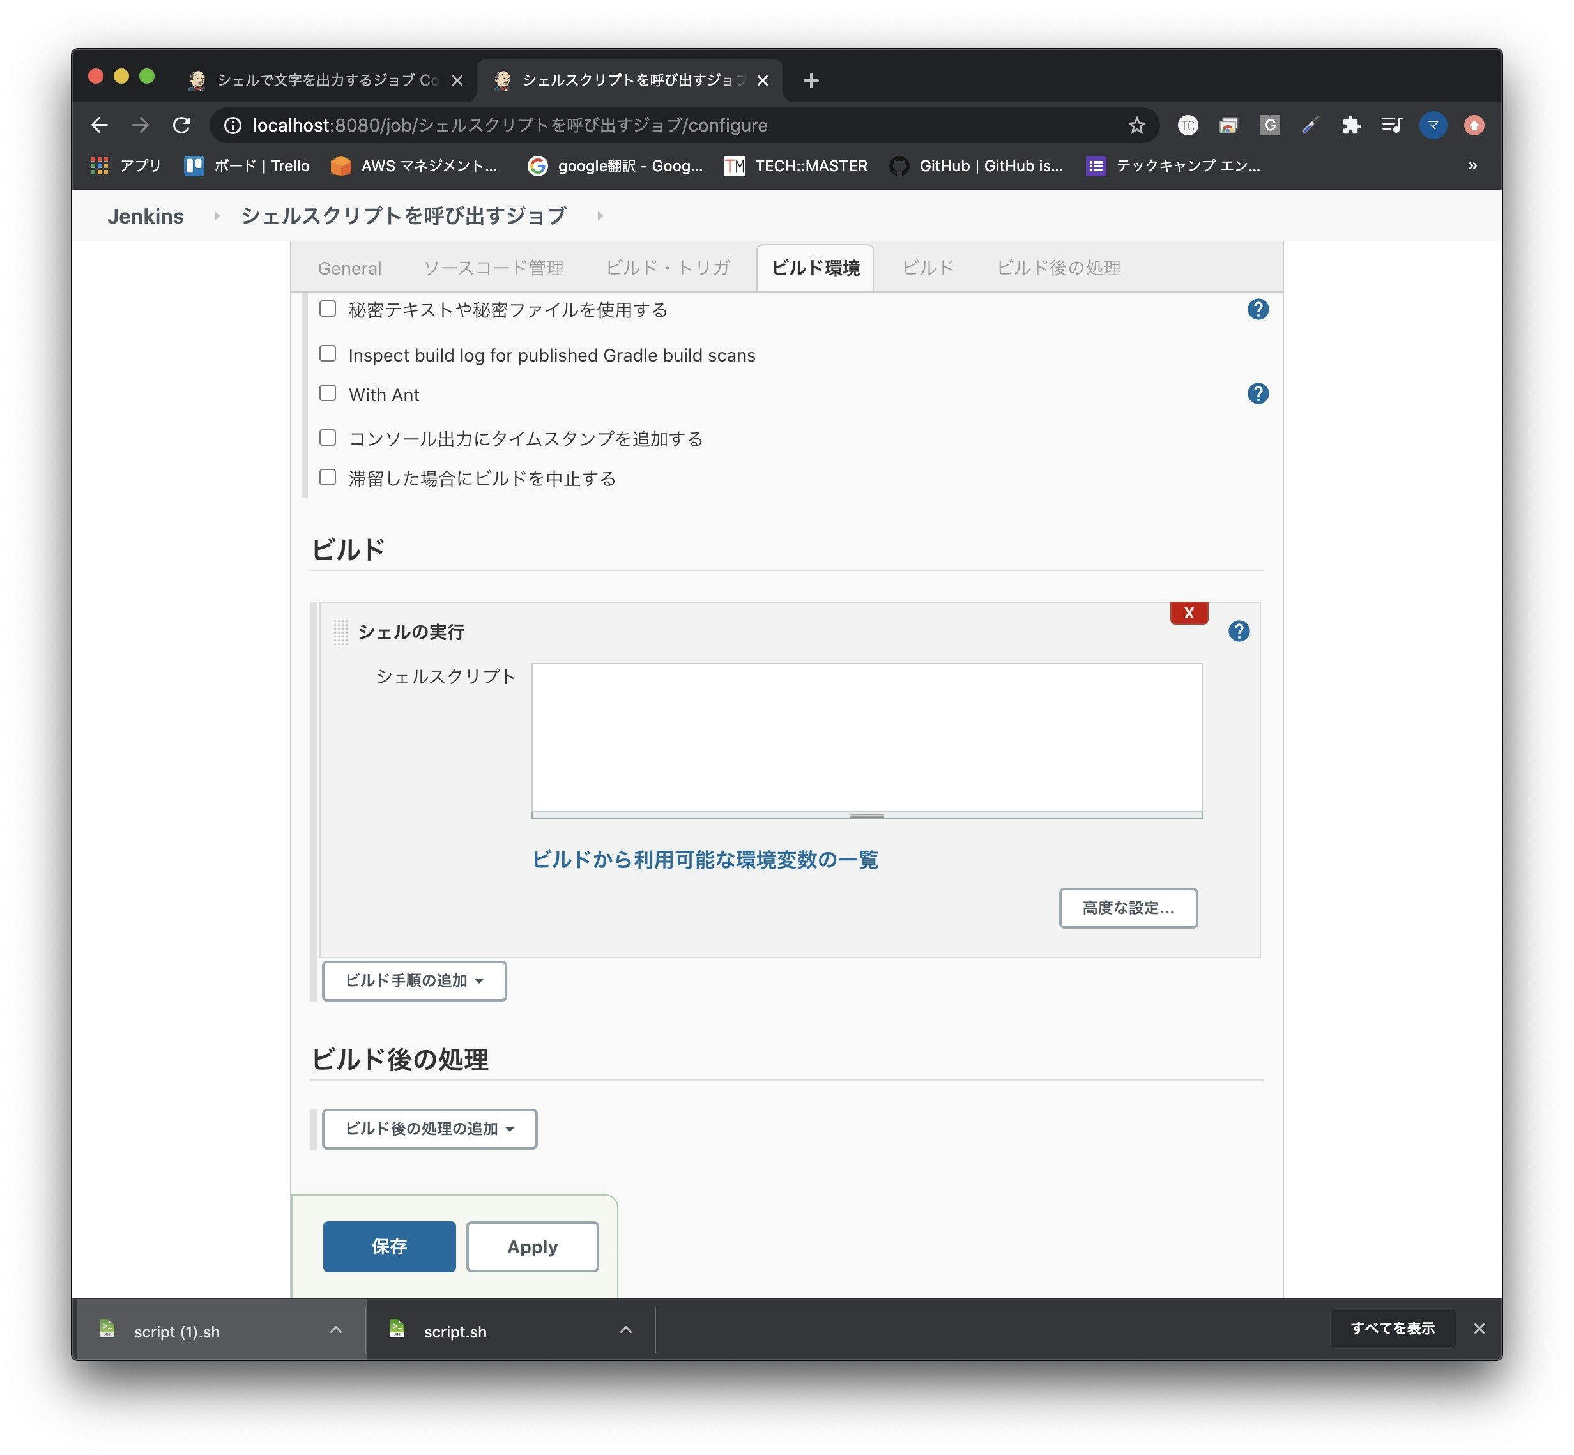Image resolution: width=1574 pixels, height=1455 pixels.
Task: Click help icon for secret text option
Action: [x=1257, y=309]
